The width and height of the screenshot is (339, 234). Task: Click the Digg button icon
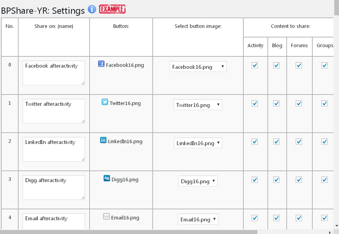[x=107, y=178]
